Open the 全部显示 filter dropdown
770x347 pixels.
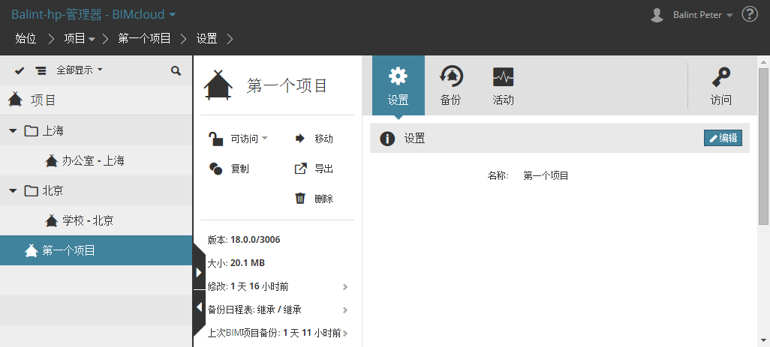pyautogui.click(x=80, y=70)
